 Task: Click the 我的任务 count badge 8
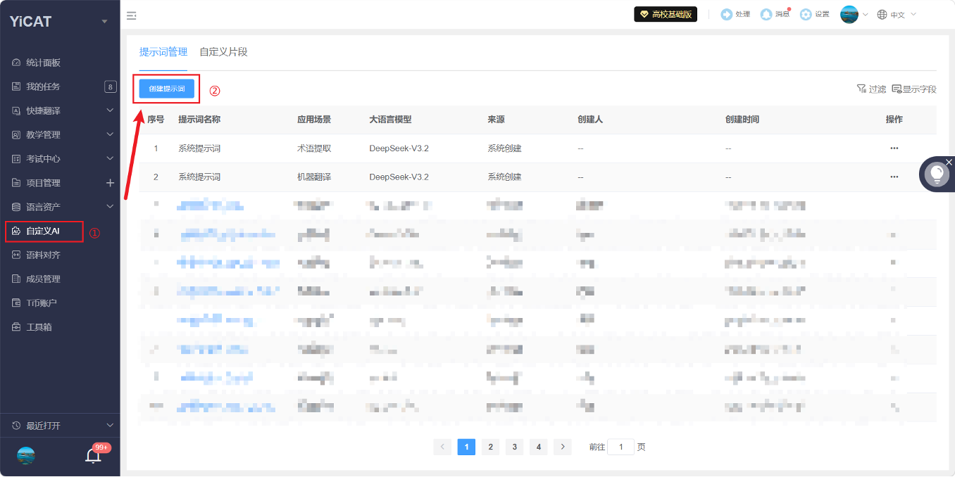[110, 87]
